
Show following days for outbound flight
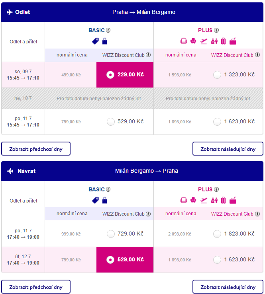tap(228, 149)
